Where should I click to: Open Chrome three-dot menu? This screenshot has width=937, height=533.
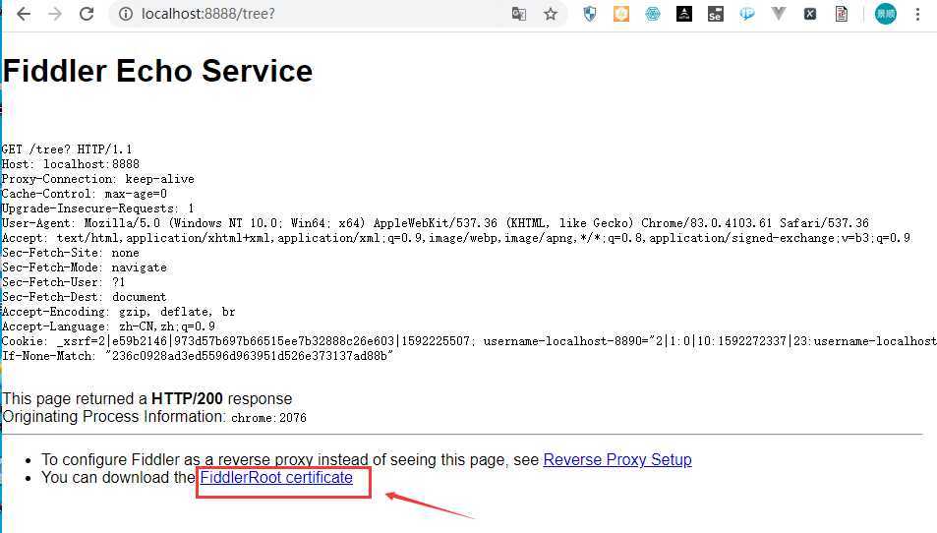click(918, 14)
